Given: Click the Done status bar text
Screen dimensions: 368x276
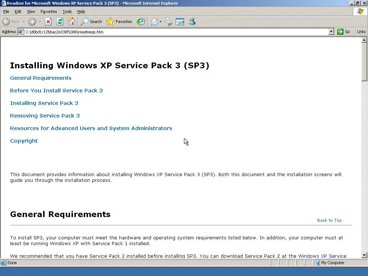Looking at the screenshot, I should coord(12,263).
